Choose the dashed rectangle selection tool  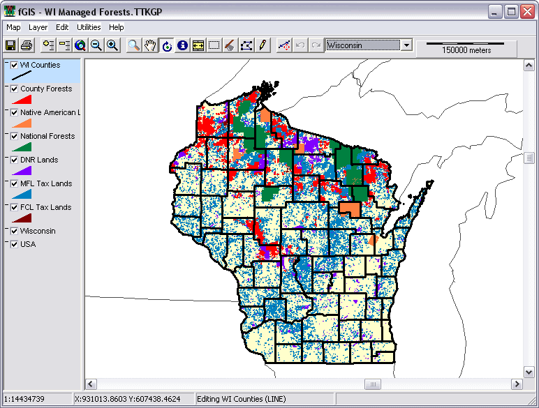tap(214, 45)
